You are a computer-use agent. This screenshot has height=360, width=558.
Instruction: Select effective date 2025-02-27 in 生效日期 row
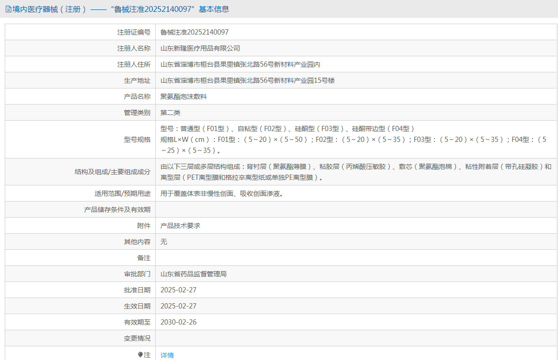point(178,306)
